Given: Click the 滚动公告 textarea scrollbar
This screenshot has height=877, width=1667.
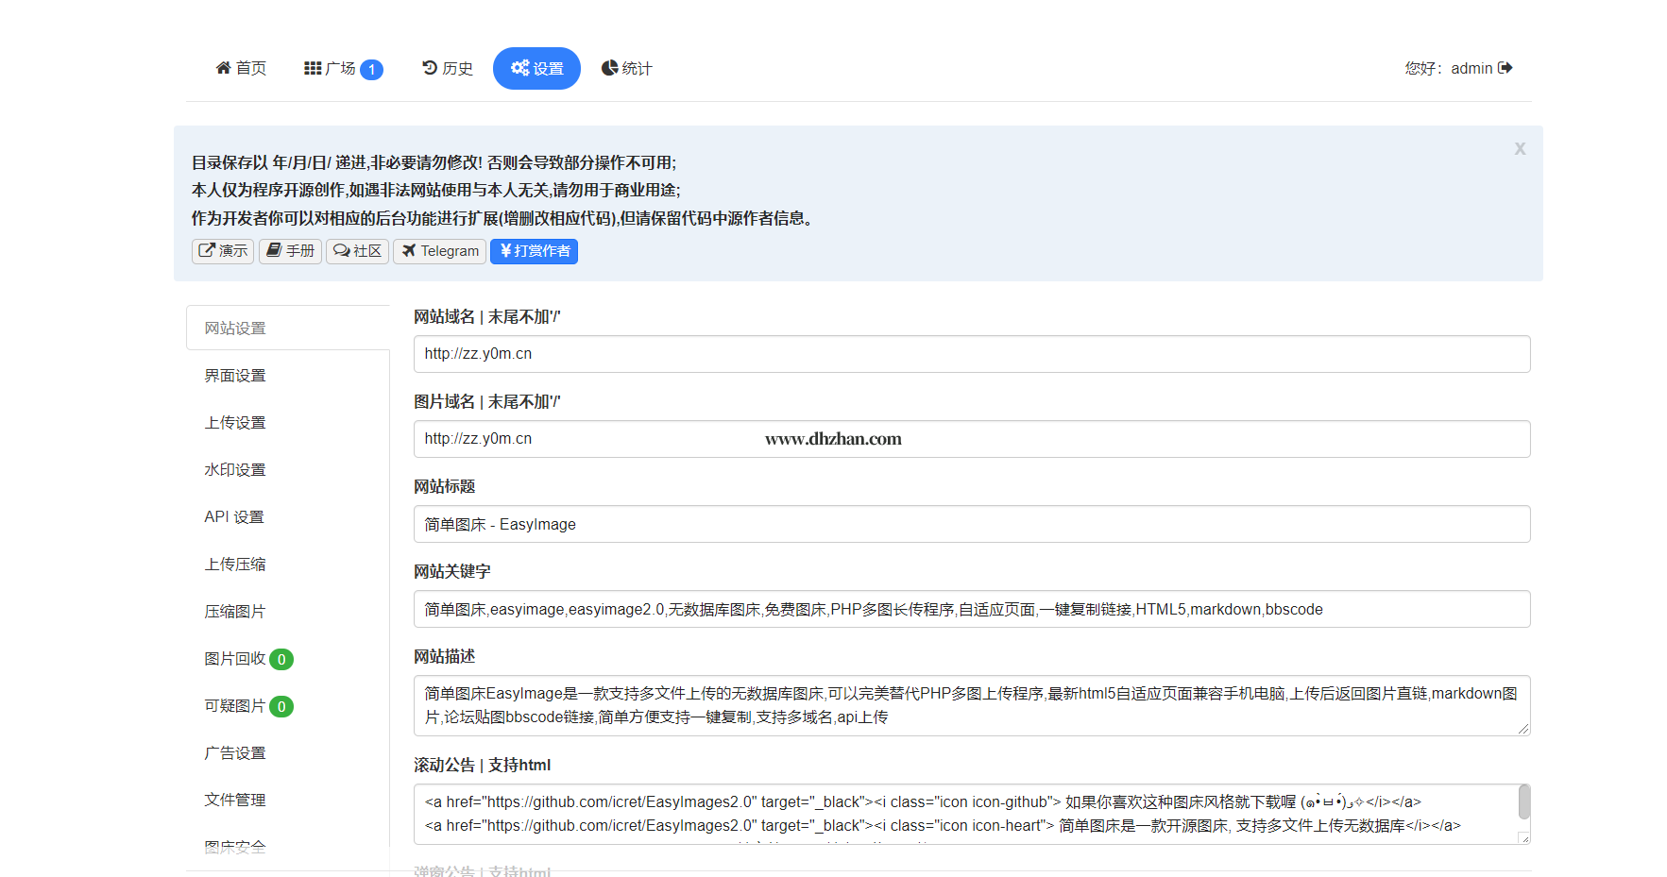Looking at the screenshot, I should pyautogui.click(x=1523, y=803).
